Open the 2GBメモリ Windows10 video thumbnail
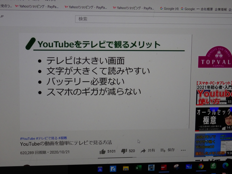Image resolution: width=232 pixels, height=174 pixels. 213,145
